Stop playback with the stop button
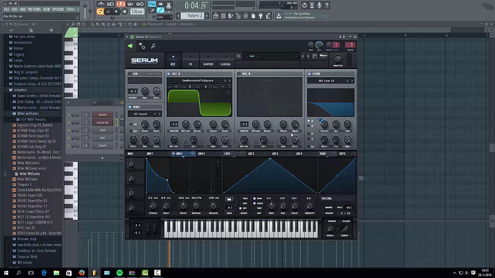 click(x=116, y=12)
